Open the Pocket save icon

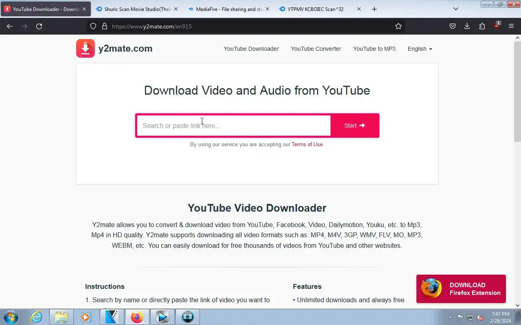point(452,26)
